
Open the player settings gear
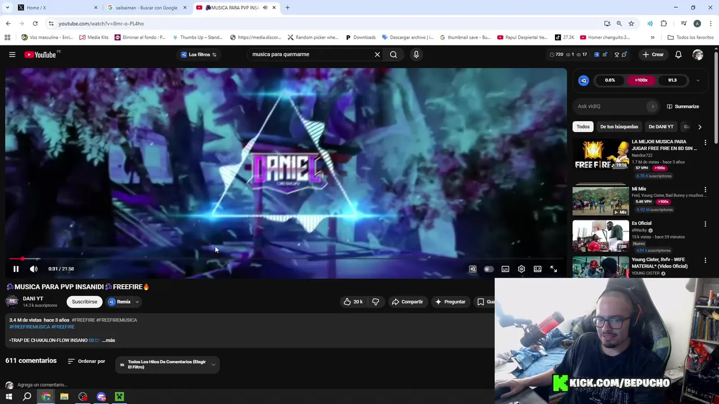click(x=521, y=269)
